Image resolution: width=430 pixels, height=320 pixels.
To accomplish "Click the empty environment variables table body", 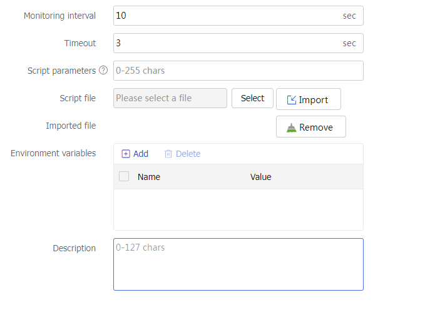I will (238, 209).
